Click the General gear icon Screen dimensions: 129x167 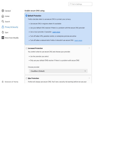click(3, 11)
